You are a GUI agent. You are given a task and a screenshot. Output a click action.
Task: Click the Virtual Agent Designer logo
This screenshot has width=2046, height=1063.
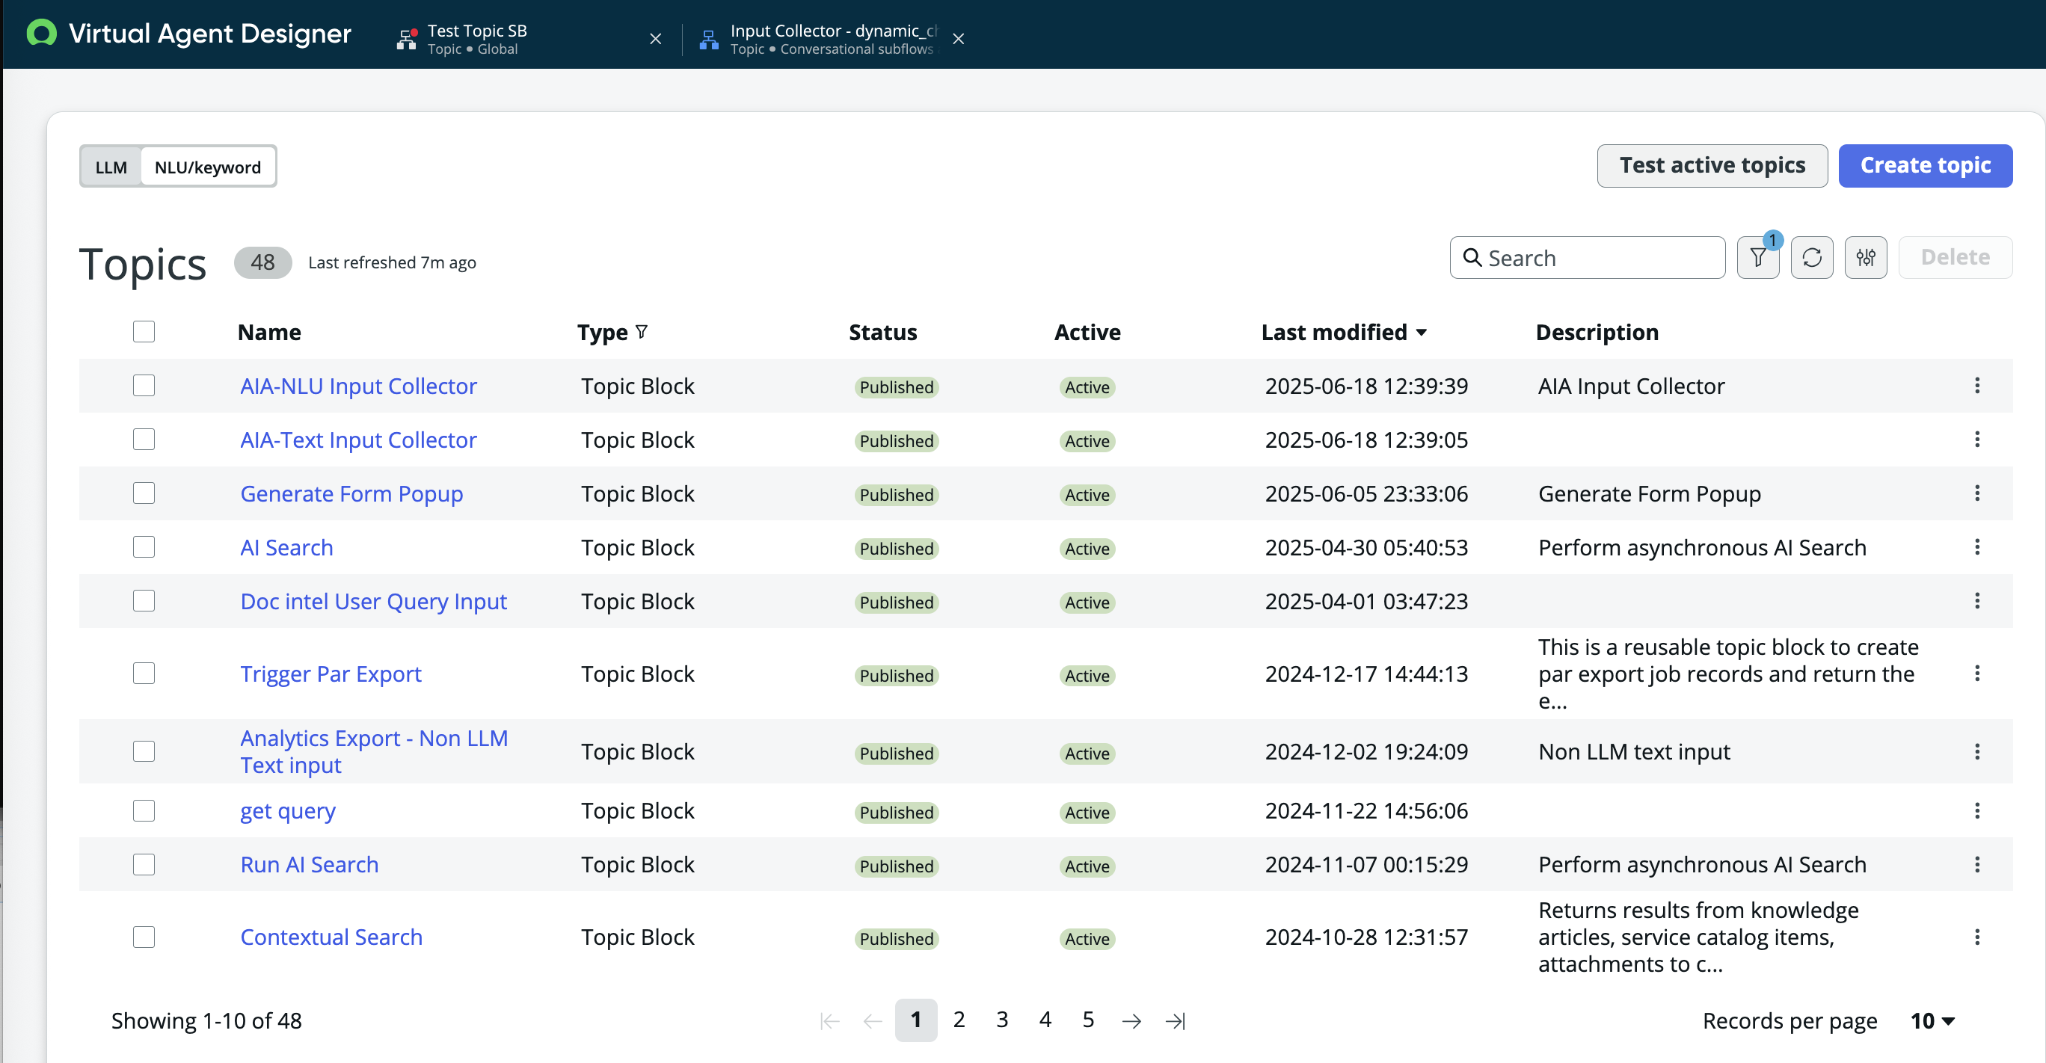(x=41, y=34)
